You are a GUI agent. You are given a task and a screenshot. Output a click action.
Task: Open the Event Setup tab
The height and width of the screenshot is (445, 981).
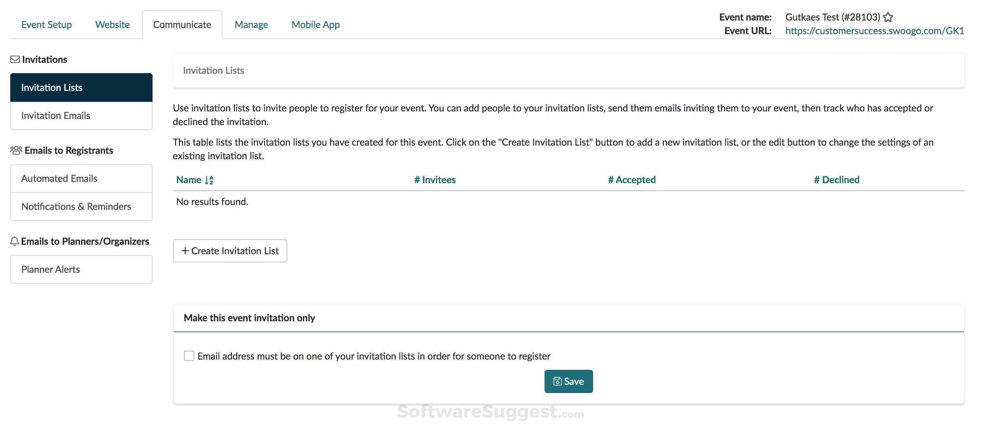46,24
